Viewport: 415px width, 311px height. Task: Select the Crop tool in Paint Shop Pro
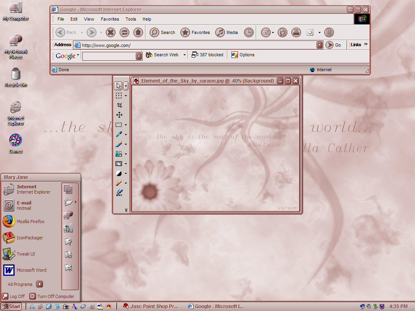pyautogui.click(x=120, y=105)
